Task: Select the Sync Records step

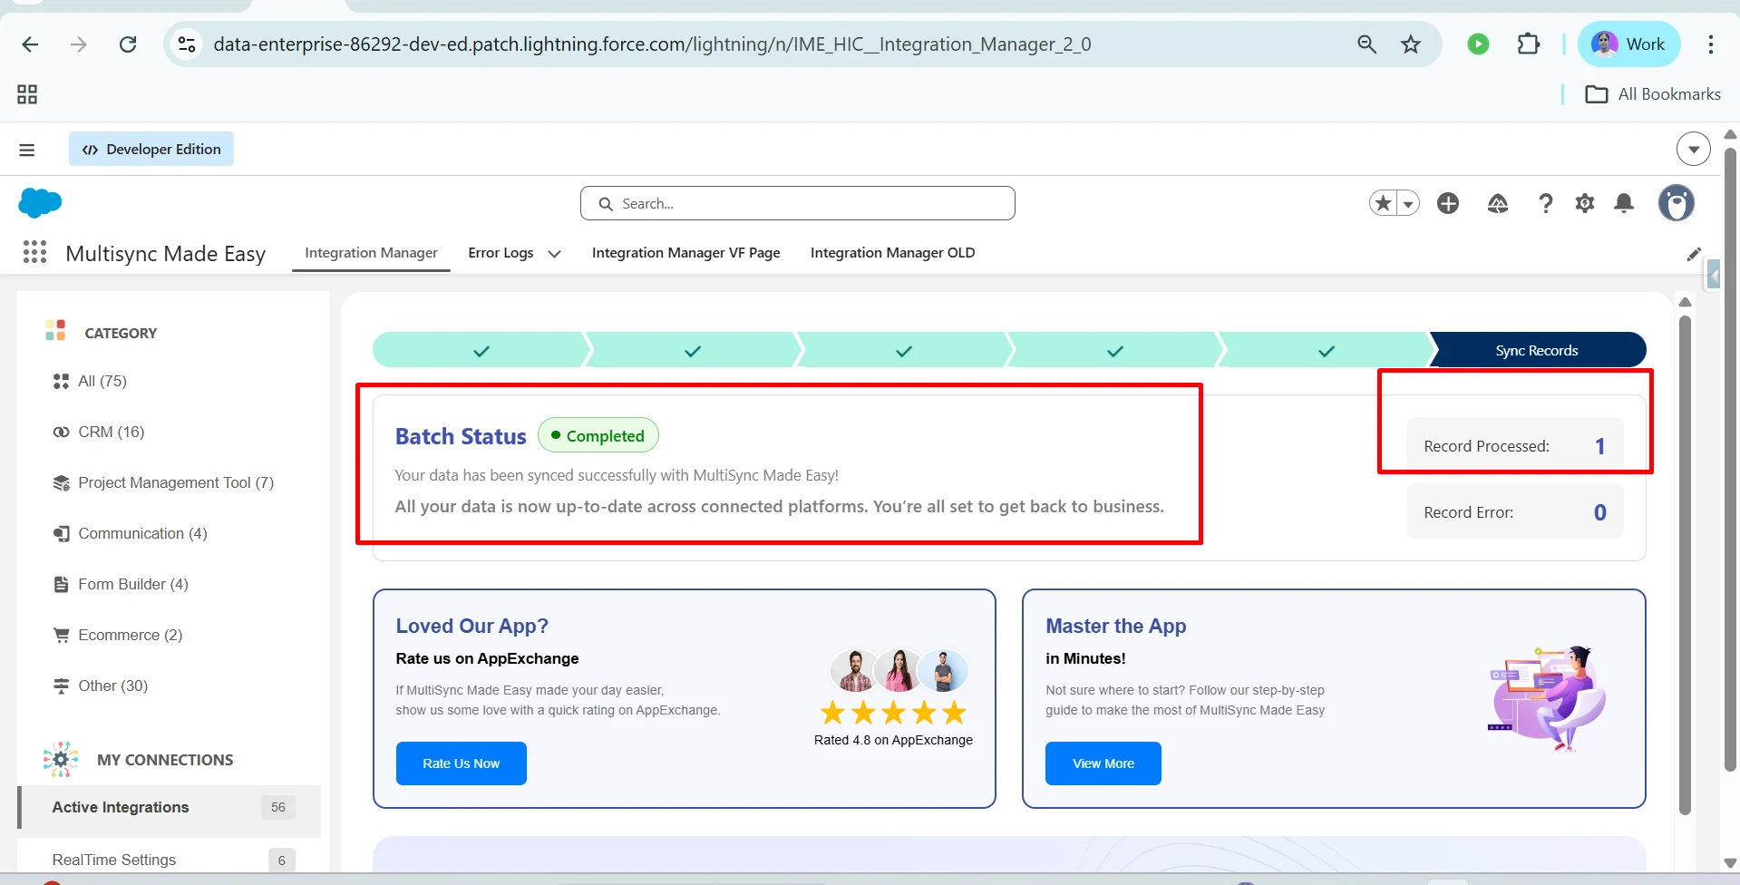Action: point(1537,351)
